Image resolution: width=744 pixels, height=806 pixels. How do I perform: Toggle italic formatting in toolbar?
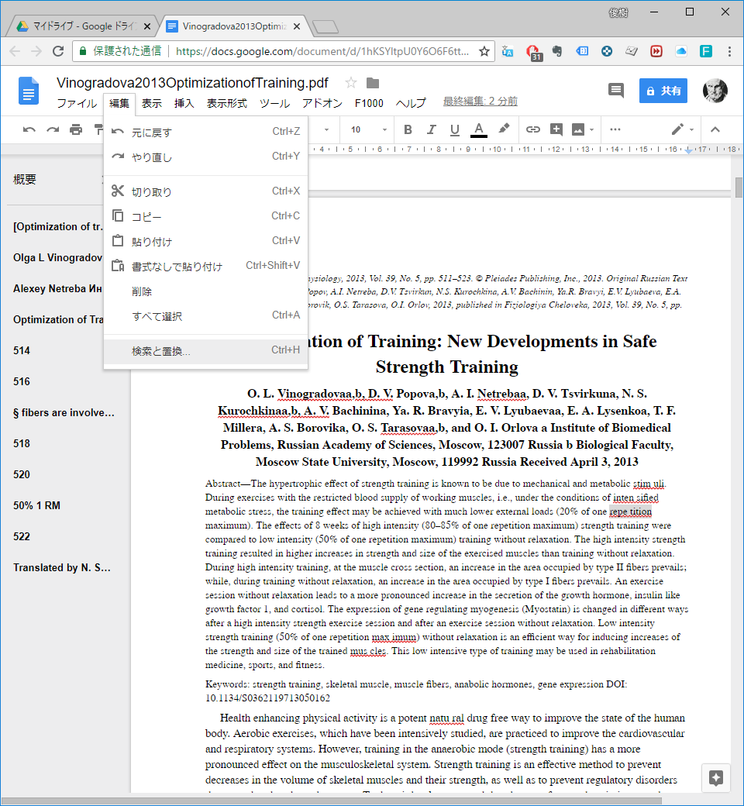[x=431, y=129]
